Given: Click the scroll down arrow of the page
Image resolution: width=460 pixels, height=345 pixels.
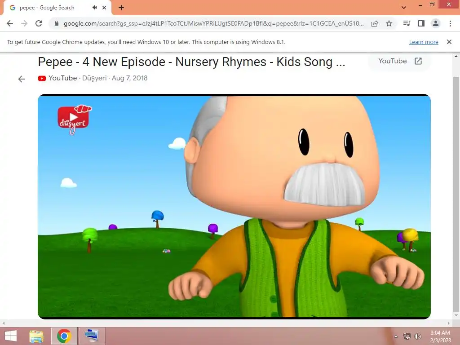Looking at the screenshot, I should [x=456, y=316].
